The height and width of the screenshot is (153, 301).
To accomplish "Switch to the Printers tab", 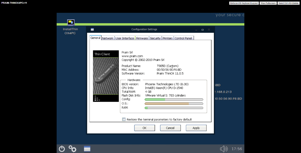I will click(x=168, y=38).
